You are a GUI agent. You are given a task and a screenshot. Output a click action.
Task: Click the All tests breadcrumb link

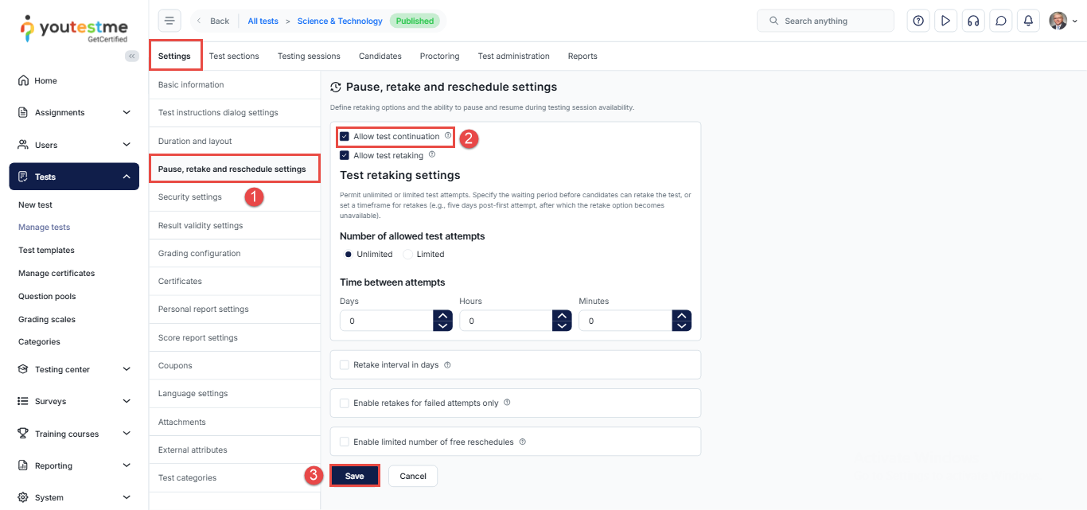pos(263,21)
